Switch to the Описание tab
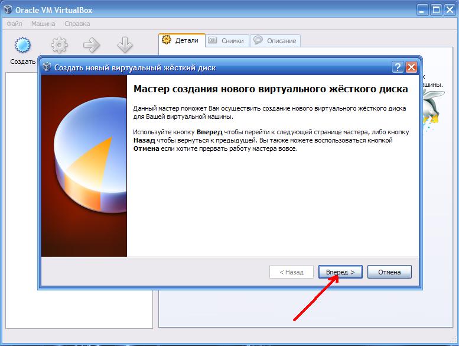 275,41
